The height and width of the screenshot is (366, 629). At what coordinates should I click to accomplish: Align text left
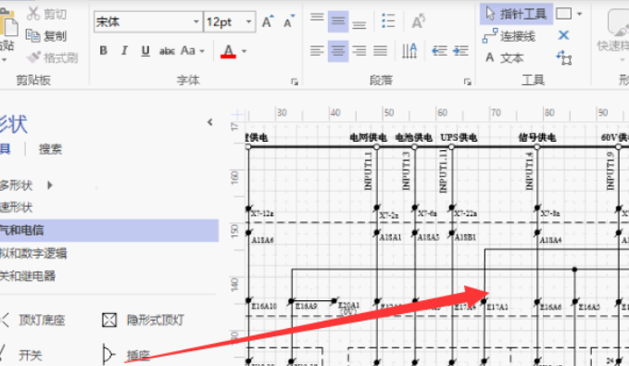(x=317, y=51)
